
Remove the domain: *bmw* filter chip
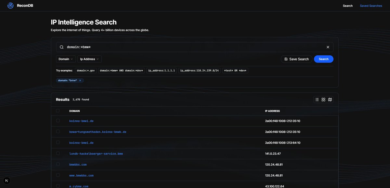click(x=80, y=80)
